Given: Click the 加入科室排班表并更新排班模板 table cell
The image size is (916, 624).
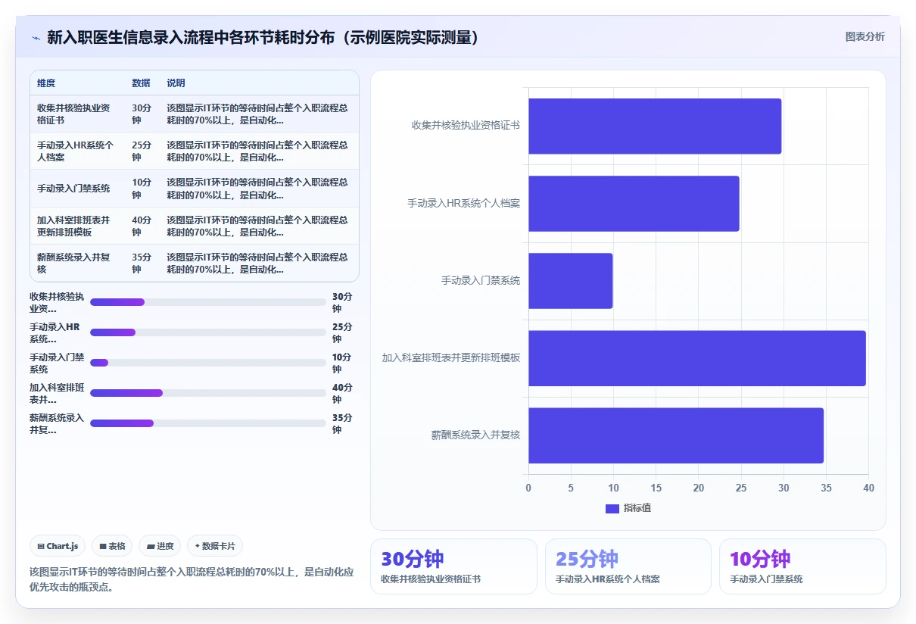Looking at the screenshot, I should click(x=77, y=226).
